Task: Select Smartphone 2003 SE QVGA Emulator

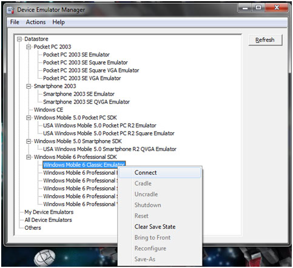Action: tap(86, 102)
